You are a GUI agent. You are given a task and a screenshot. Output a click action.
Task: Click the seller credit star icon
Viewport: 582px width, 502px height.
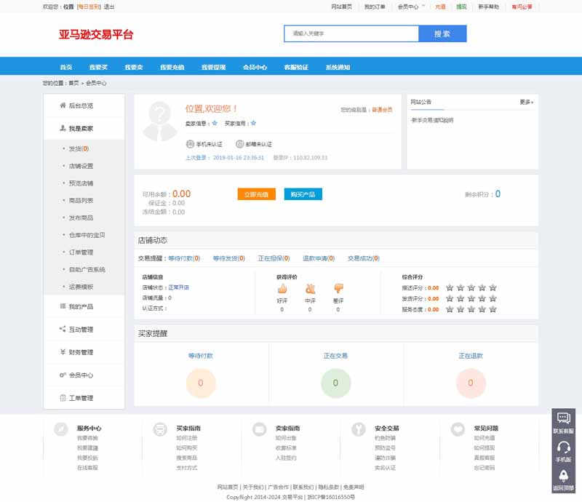coord(215,123)
